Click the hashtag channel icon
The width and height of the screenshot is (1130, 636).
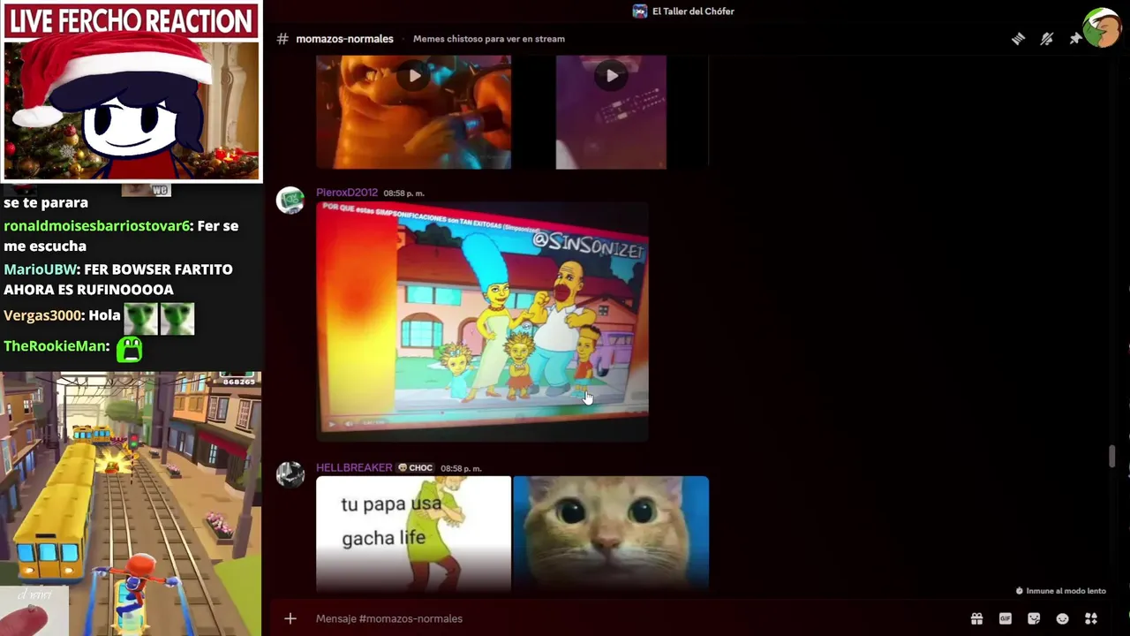click(282, 39)
